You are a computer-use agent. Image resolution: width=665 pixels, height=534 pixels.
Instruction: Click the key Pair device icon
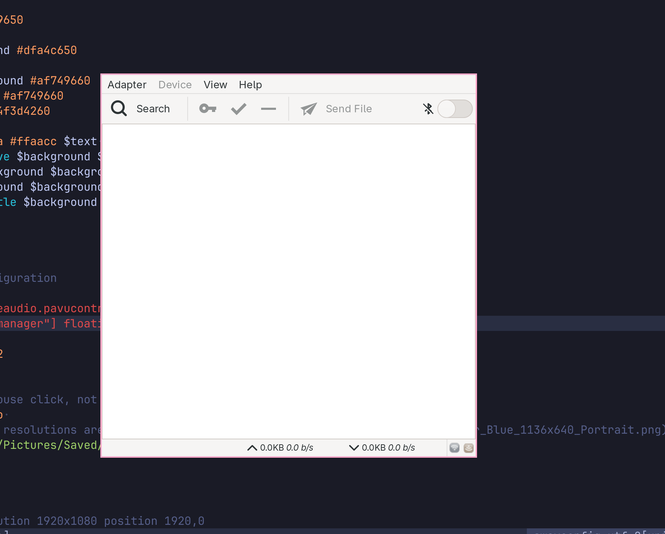tap(208, 108)
